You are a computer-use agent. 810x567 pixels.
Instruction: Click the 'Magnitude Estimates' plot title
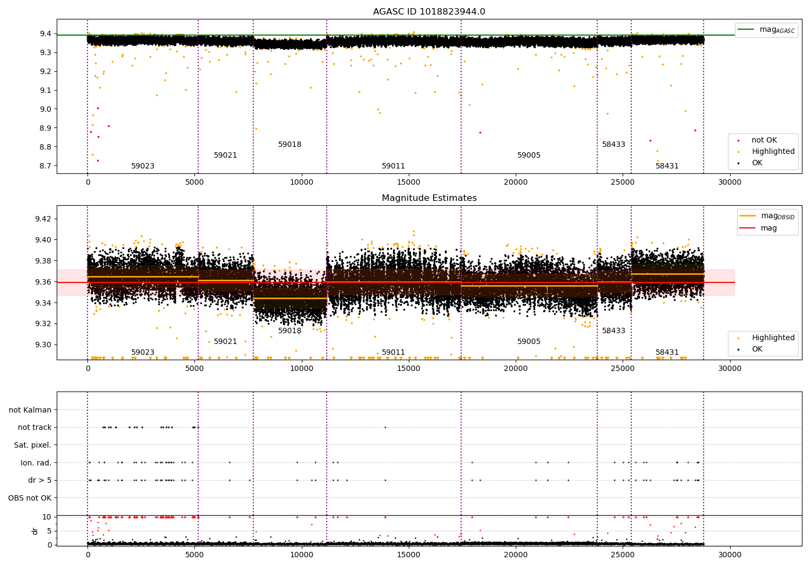coord(429,198)
